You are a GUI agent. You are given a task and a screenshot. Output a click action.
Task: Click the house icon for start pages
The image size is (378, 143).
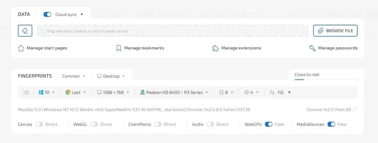click(21, 48)
